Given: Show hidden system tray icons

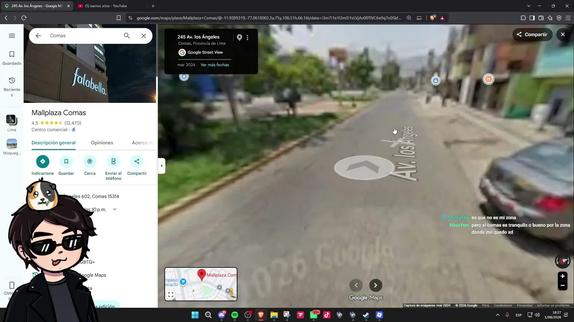Looking at the screenshot, I should point(497,315).
